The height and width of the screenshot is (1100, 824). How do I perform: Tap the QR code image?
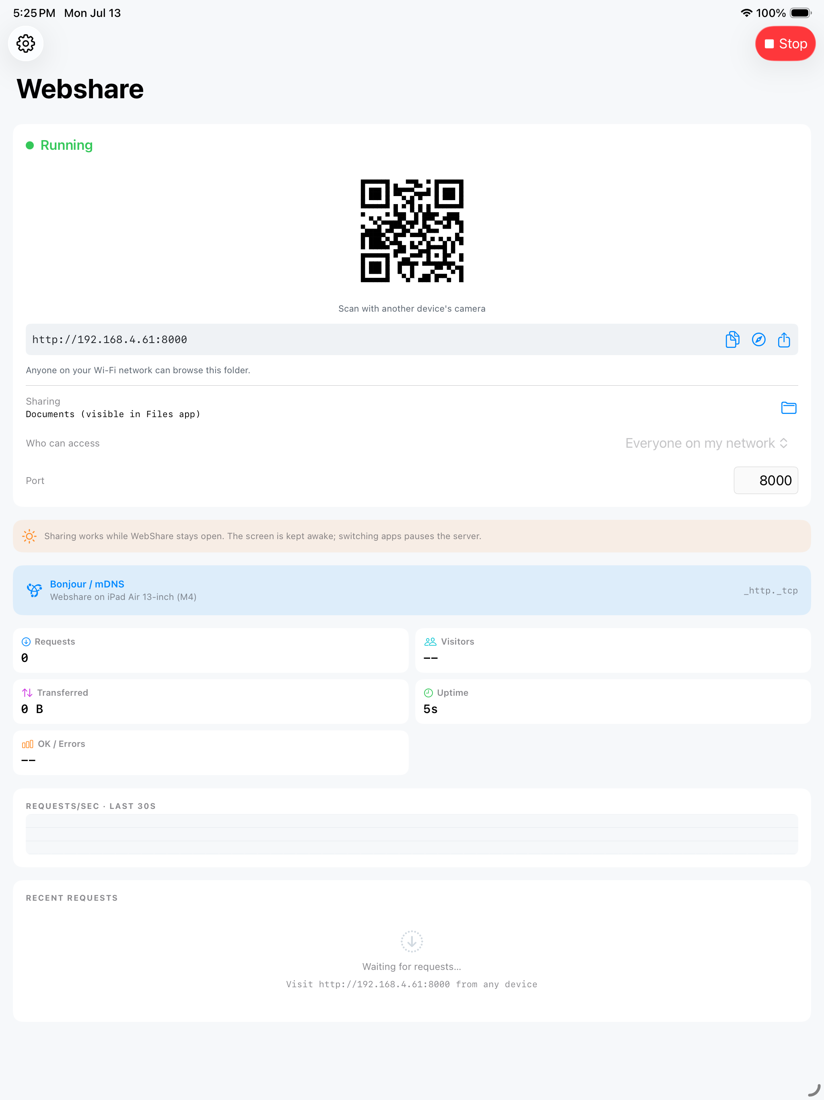click(412, 231)
